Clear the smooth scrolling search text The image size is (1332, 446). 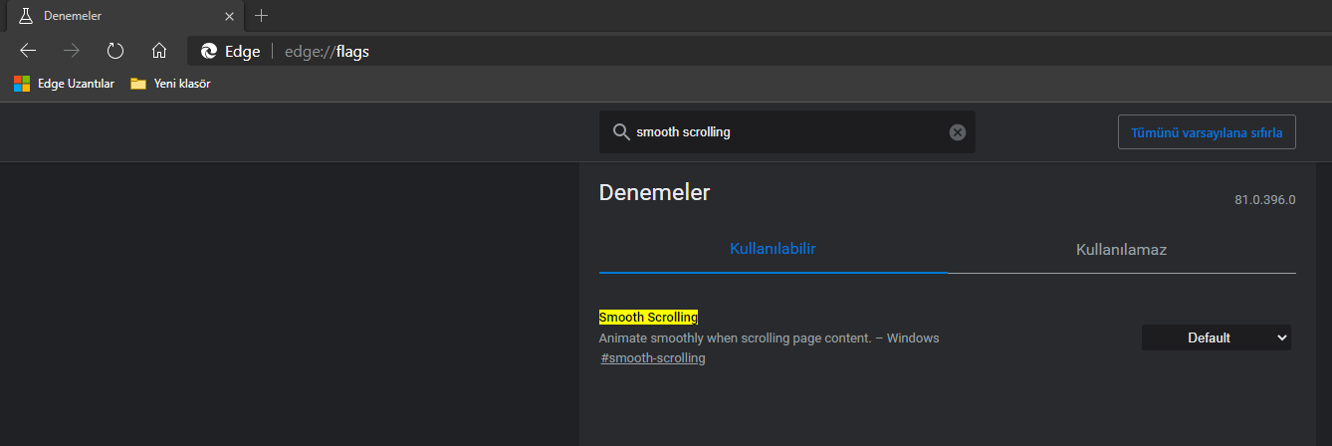tap(958, 132)
